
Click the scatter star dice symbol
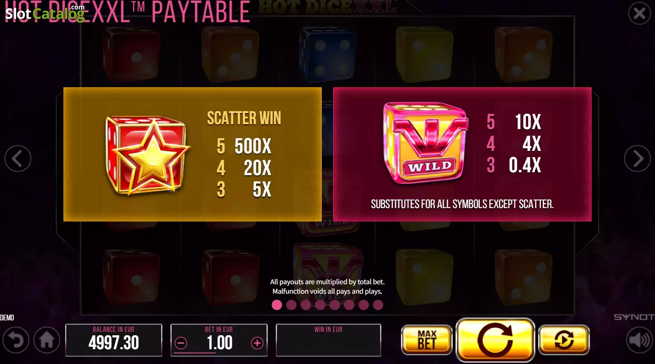click(x=147, y=155)
